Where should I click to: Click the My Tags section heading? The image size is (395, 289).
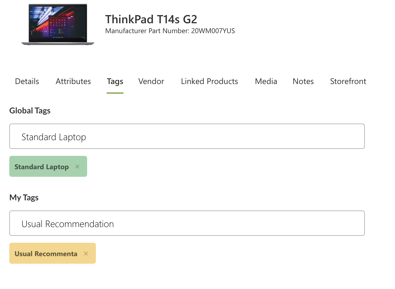tap(24, 198)
